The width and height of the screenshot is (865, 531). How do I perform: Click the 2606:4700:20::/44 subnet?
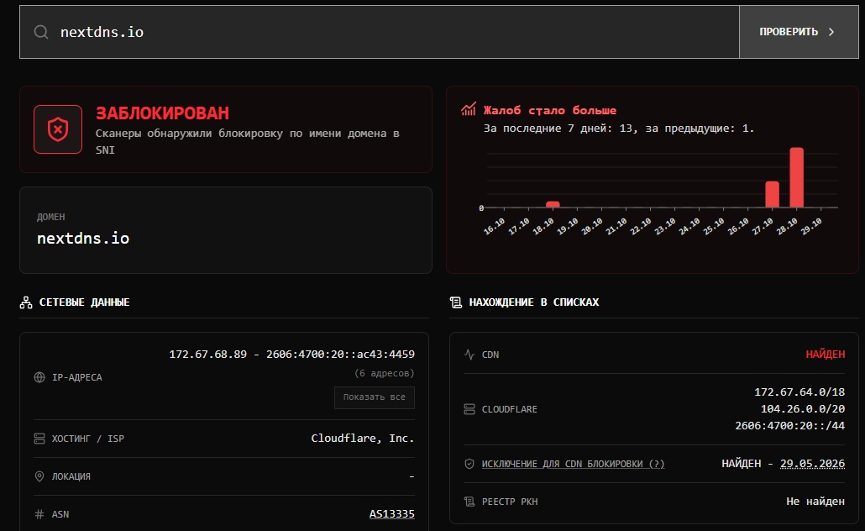(x=790, y=426)
